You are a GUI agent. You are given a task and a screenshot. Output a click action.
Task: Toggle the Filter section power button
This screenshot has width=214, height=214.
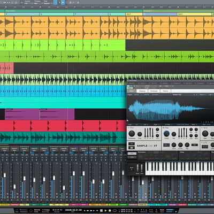(163, 128)
